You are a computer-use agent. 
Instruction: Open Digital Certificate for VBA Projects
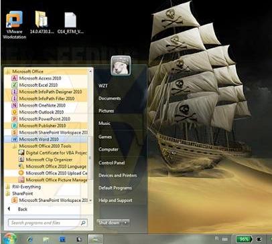tap(53, 152)
